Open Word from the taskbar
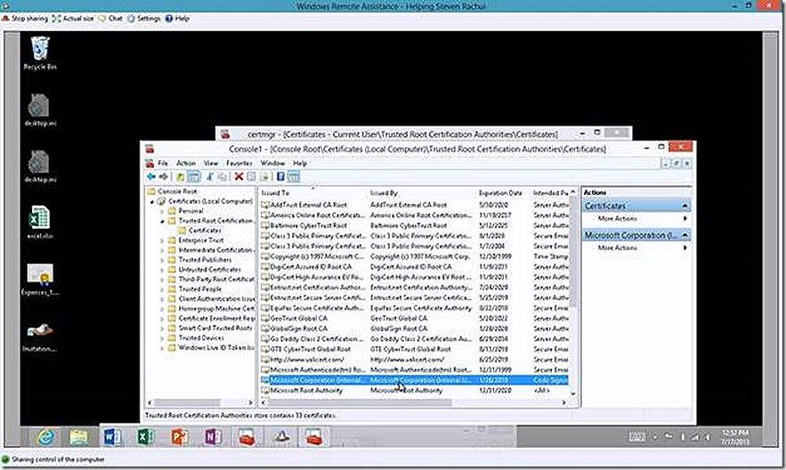Viewport: 786px width, 470px height. point(112,437)
